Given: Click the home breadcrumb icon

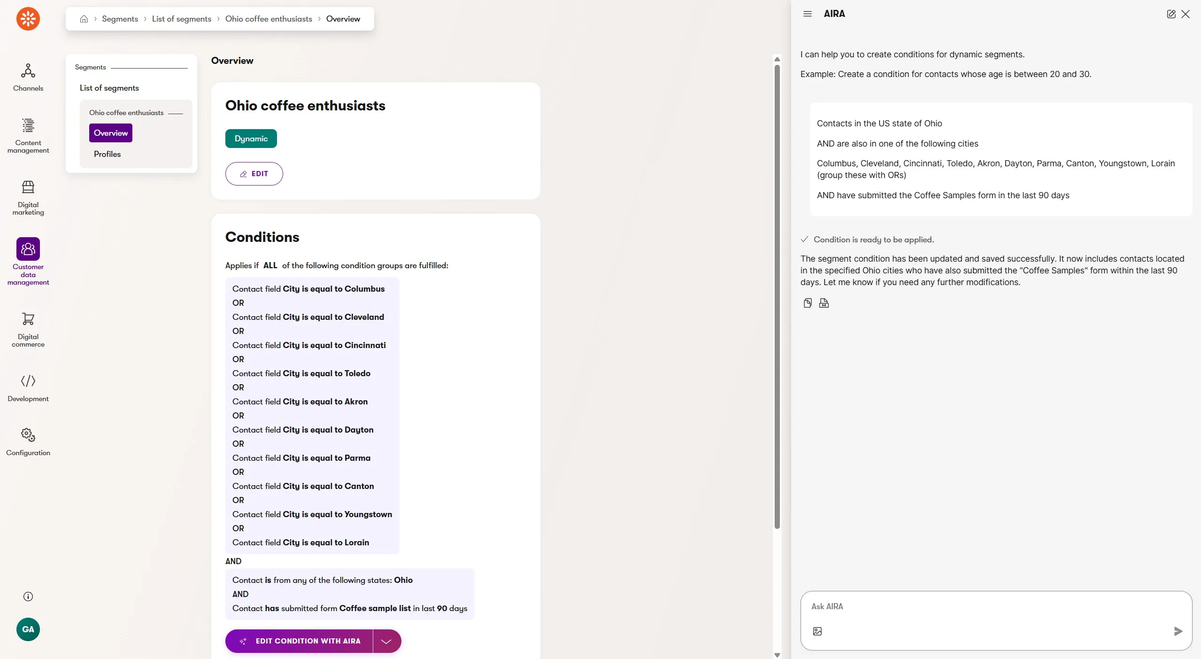Looking at the screenshot, I should pyautogui.click(x=84, y=19).
